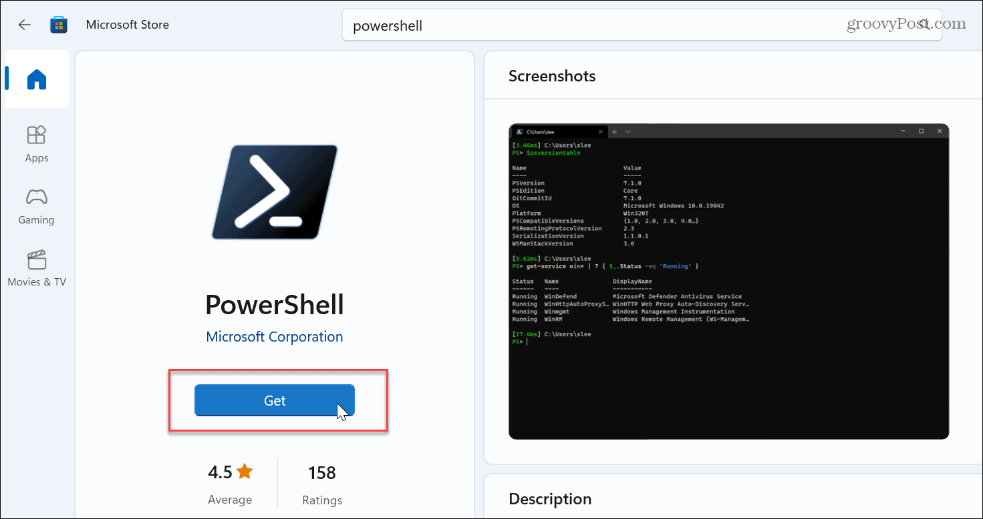This screenshot has width=983, height=519.
Task: Open the Home section in sidebar
Action: click(37, 79)
